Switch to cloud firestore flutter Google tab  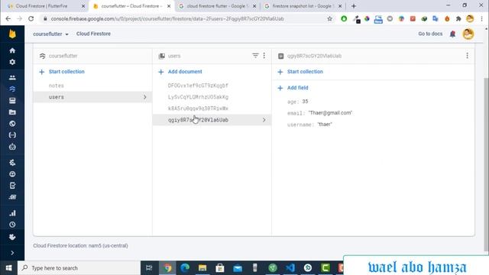pos(217,6)
